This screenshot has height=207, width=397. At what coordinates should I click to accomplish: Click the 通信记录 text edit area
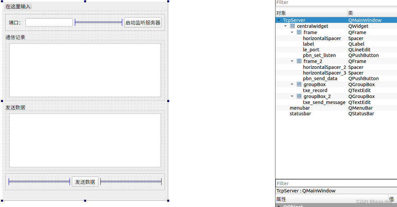click(85, 70)
